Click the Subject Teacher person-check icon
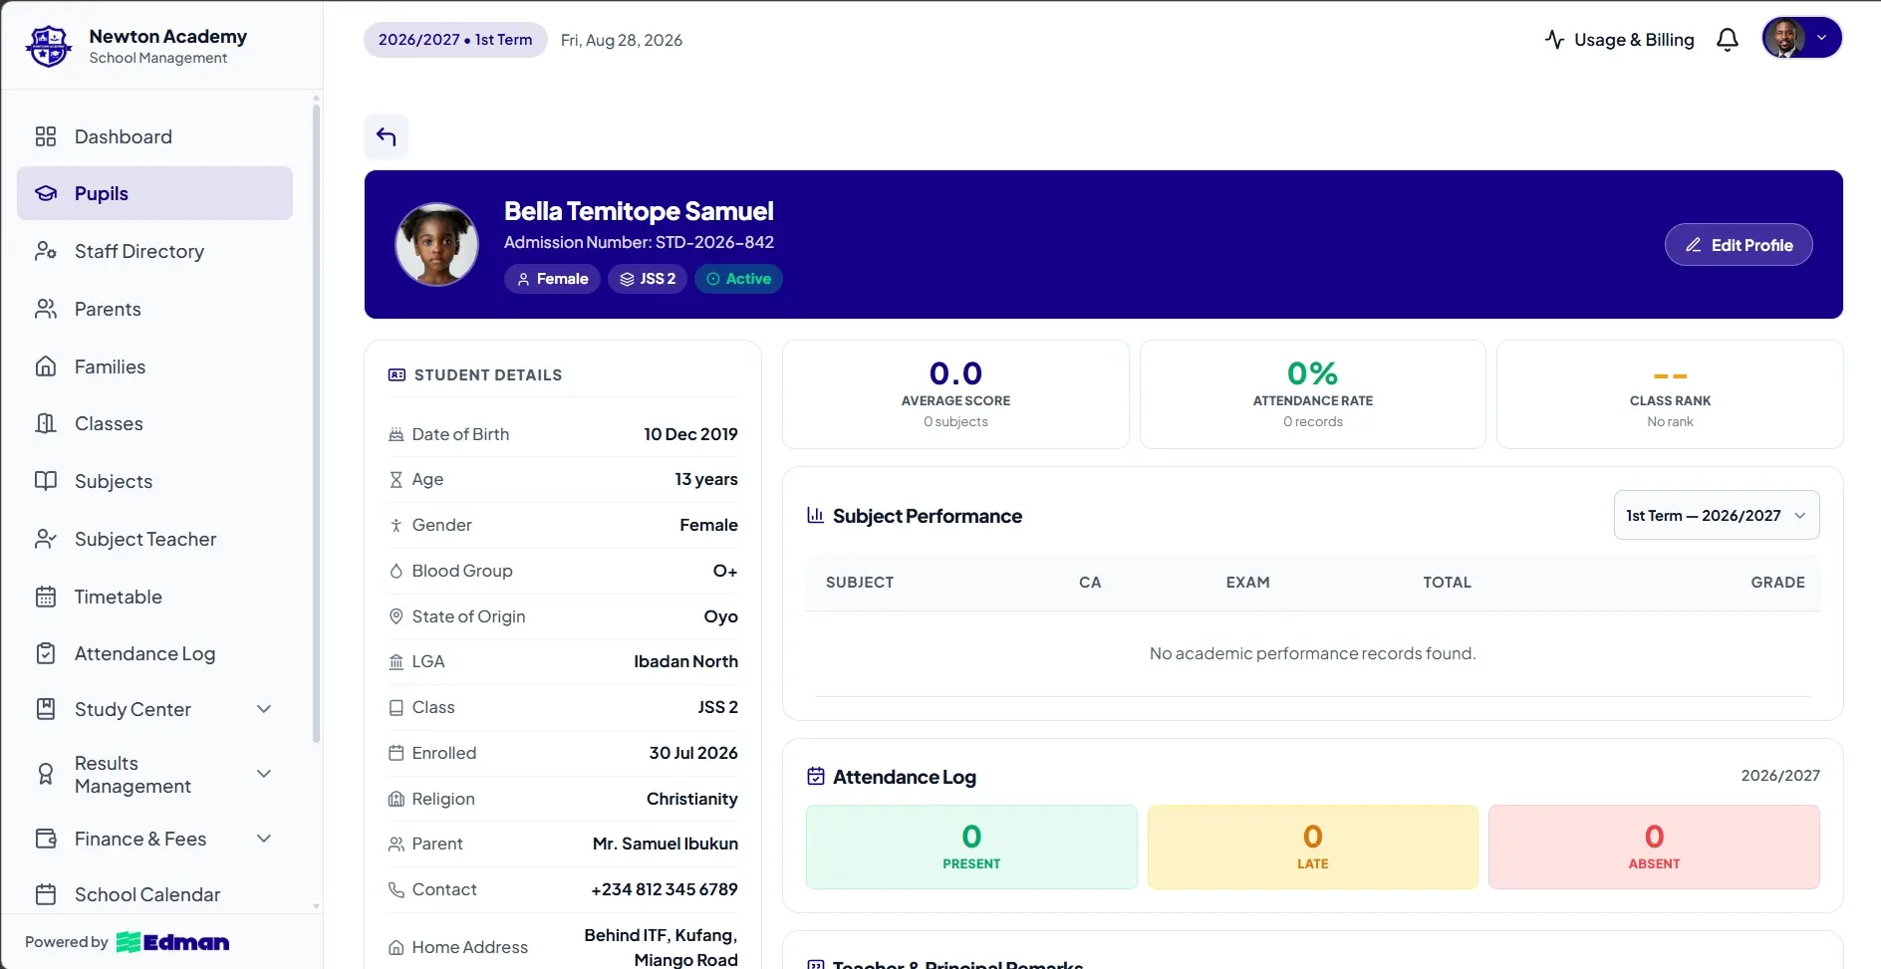 point(46,539)
